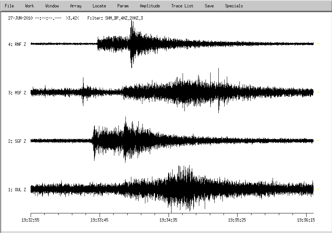This screenshot has width=332, height=233.
Task: Open the Window menu
Action: (52, 6)
